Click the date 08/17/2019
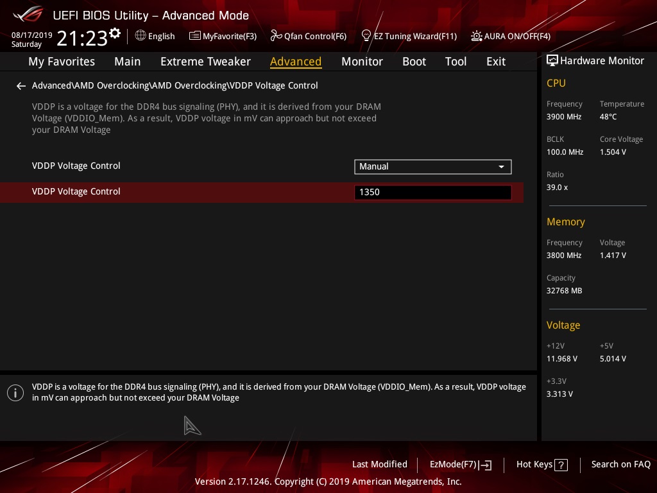 tap(32, 35)
